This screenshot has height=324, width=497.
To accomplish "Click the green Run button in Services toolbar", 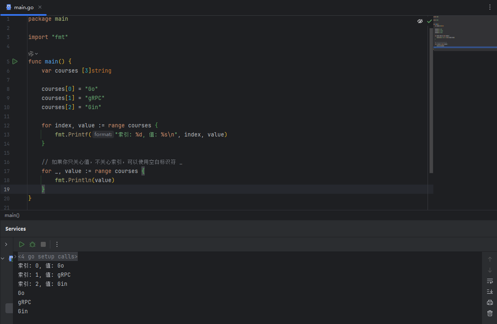I will click(22, 244).
